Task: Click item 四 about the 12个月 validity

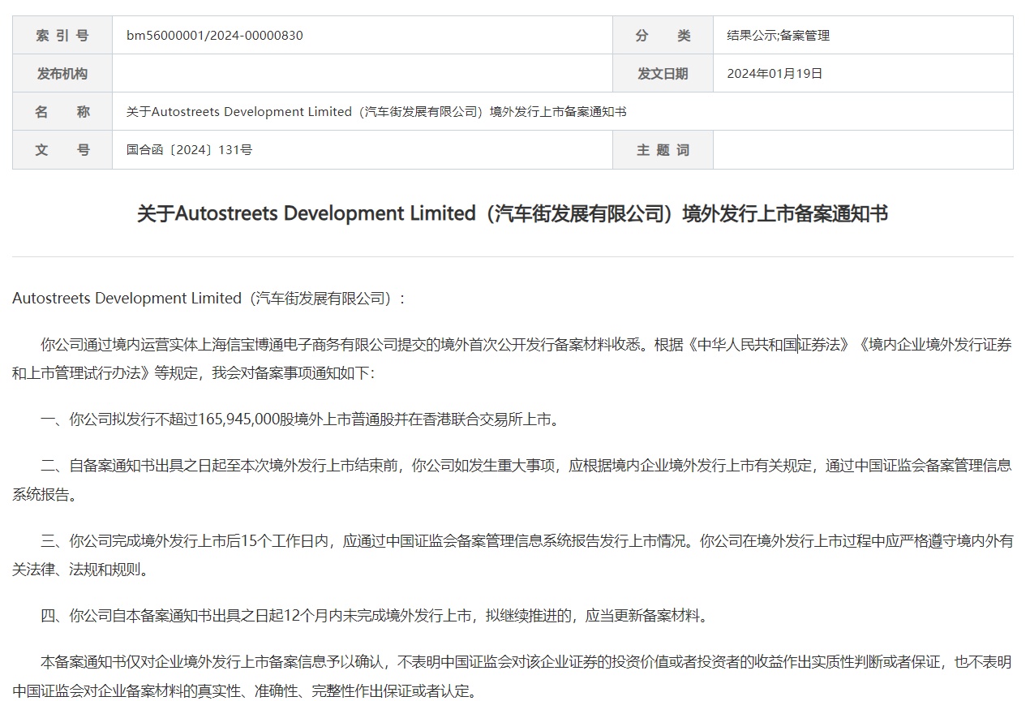Action: point(374,616)
